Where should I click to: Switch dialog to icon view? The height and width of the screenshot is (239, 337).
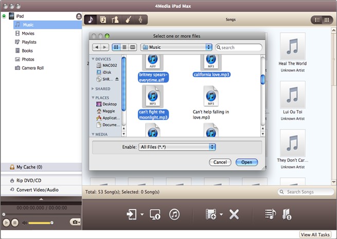(x=116, y=47)
